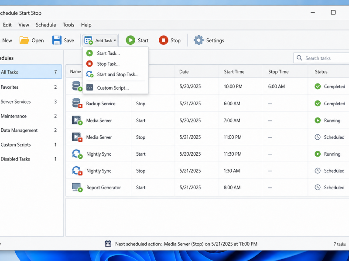Sort by Name column header
This screenshot has width=349, height=261.
pos(75,71)
